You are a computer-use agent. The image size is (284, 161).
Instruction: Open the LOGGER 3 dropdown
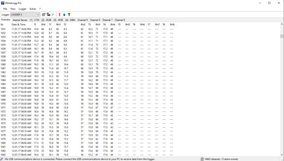(x=38, y=15)
